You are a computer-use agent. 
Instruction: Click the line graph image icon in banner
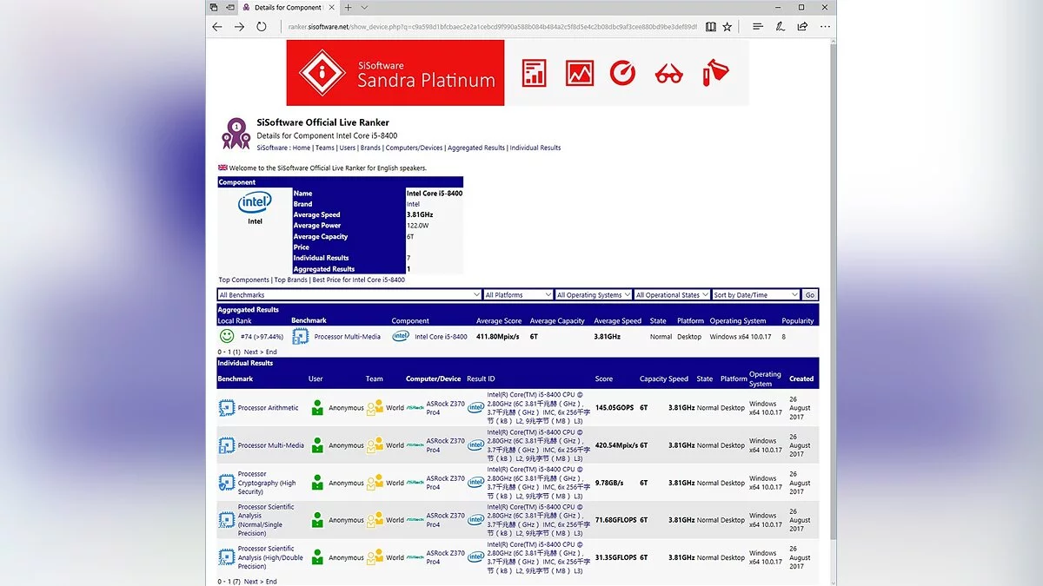click(579, 73)
